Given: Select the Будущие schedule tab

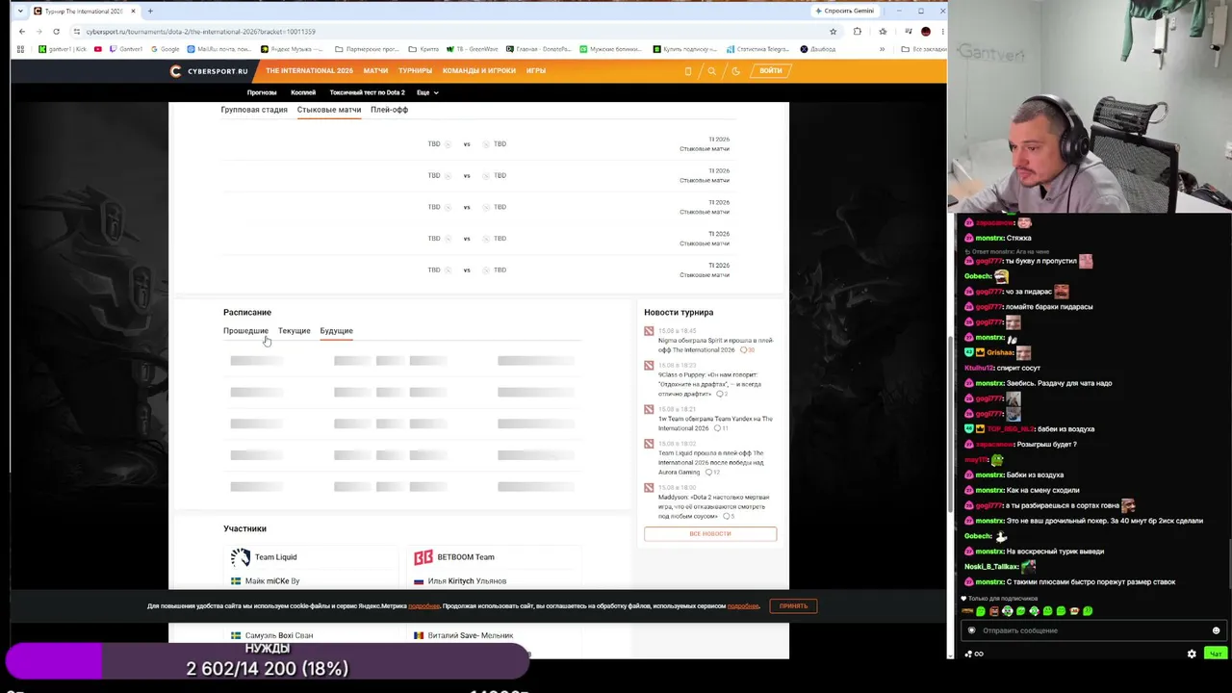Looking at the screenshot, I should point(336,331).
